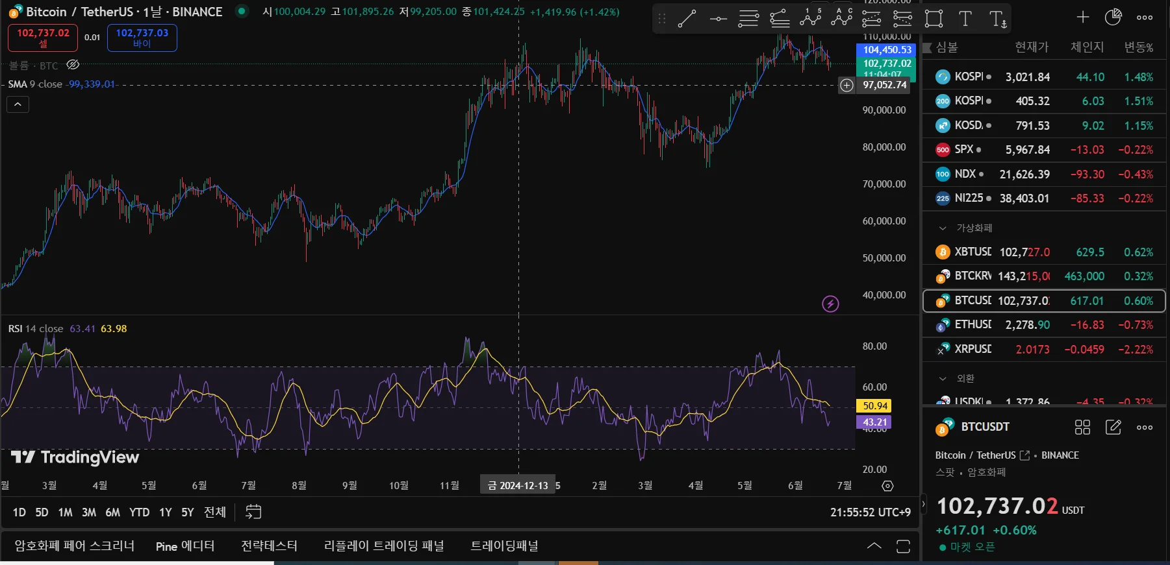
Task: Select the XBTUSD row in watchlist
Action: (1044, 252)
